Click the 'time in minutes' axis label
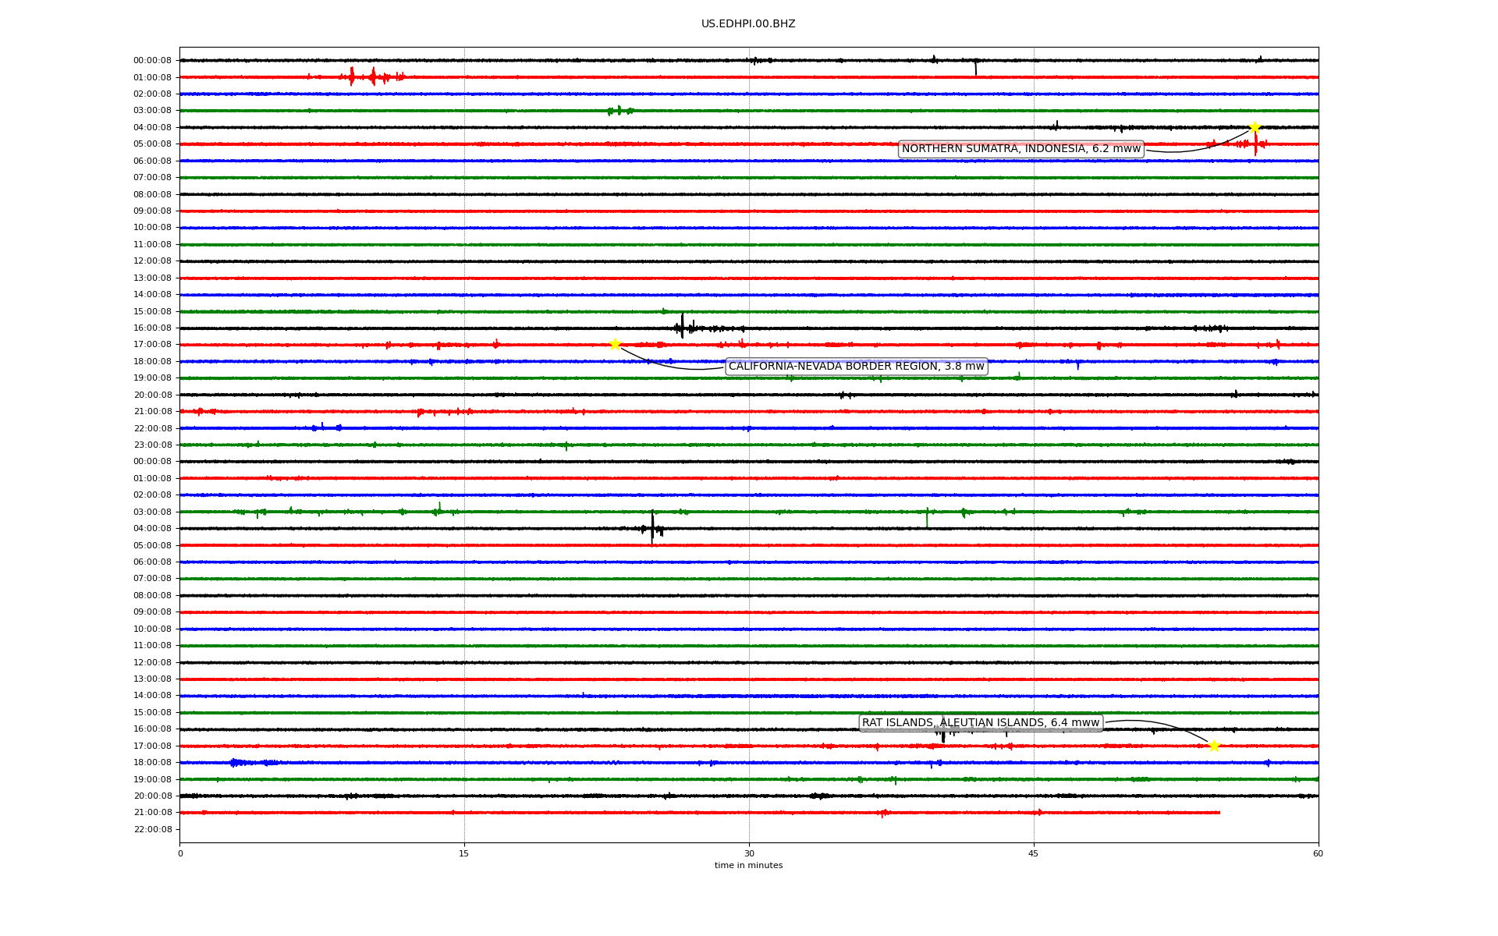The image size is (1498, 936). pos(747,866)
